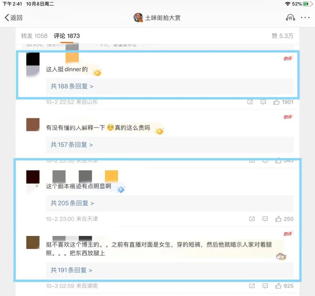
Task: Share icon on the 10-2 22:52 comment
Action: [250, 102]
